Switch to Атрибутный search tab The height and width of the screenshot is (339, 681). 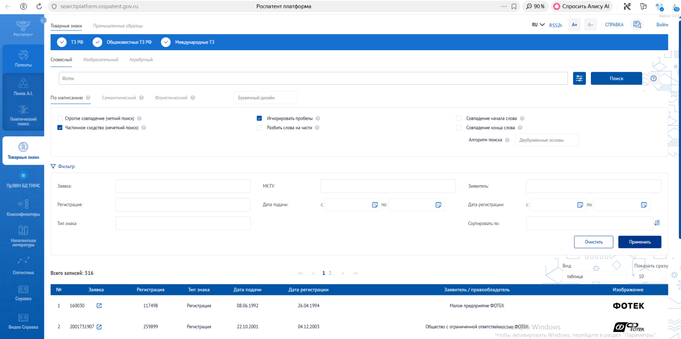141,60
